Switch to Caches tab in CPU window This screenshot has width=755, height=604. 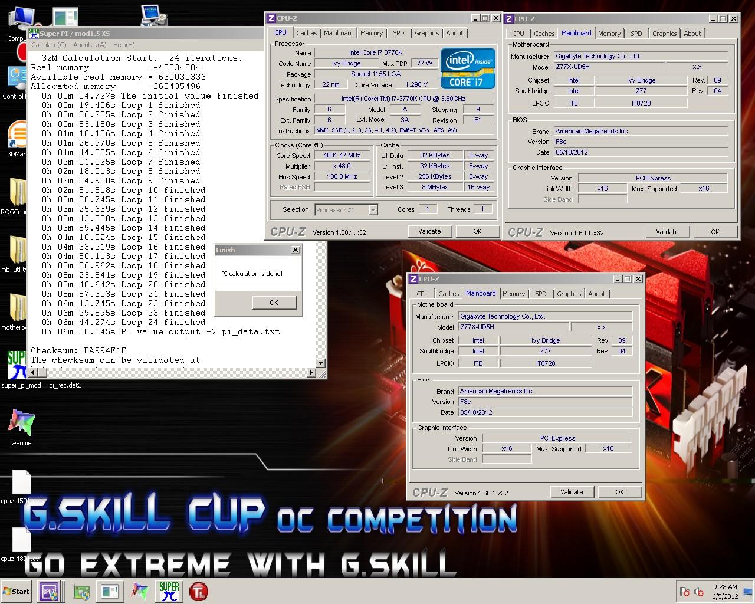(307, 33)
